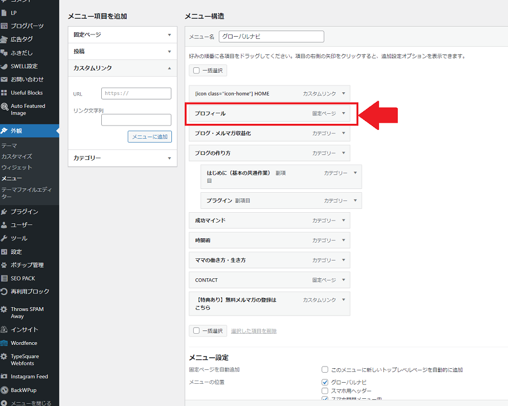Click the ブログパーツ icon in sidebar
This screenshot has width=508, height=406.
click(4, 26)
